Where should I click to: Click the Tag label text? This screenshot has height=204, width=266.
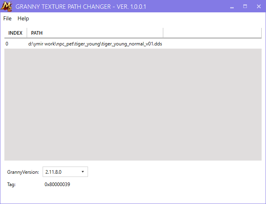12,184
